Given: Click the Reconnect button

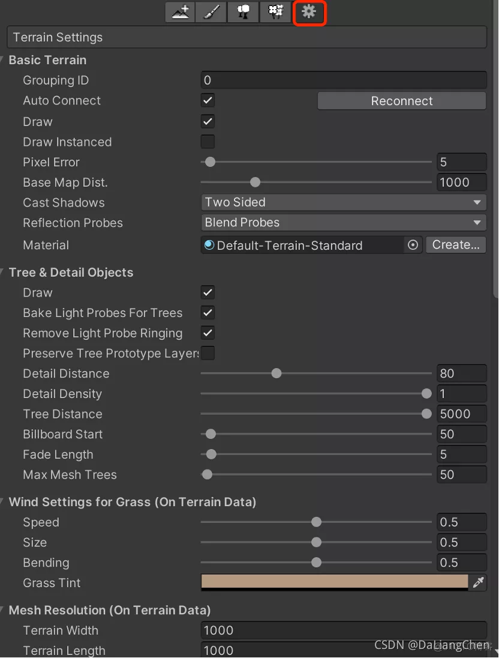Looking at the screenshot, I should (402, 101).
